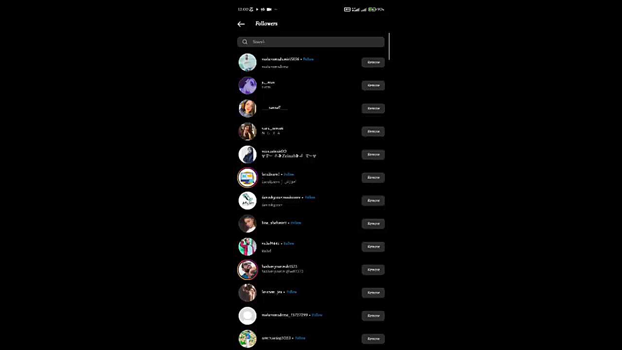Follow back the account ending in 13727299
Image resolution: width=622 pixels, height=350 pixels.
[317, 315]
